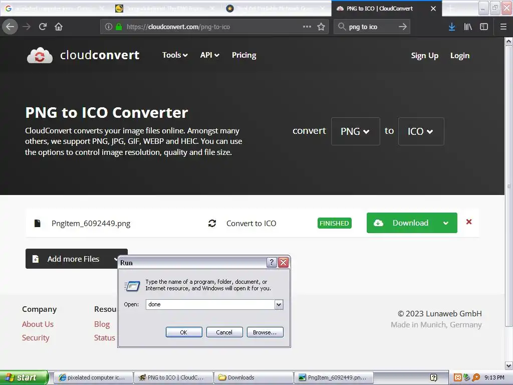Click the FINISHED status badge
The height and width of the screenshot is (385, 513).
point(334,223)
